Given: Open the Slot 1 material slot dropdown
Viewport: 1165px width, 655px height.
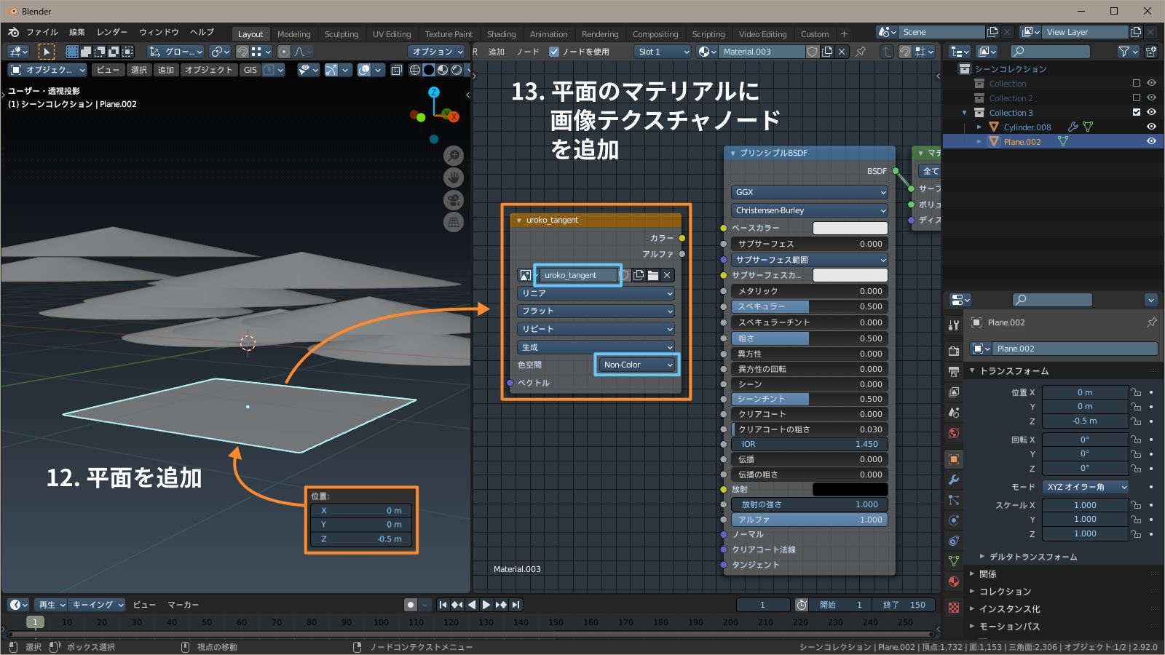Looking at the screenshot, I should [x=661, y=52].
